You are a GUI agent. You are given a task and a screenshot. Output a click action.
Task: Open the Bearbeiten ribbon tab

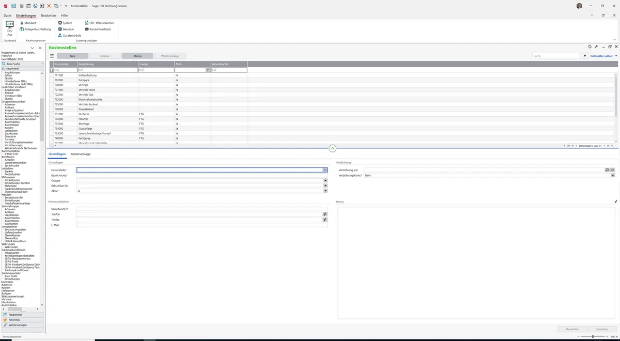click(x=49, y=16)
